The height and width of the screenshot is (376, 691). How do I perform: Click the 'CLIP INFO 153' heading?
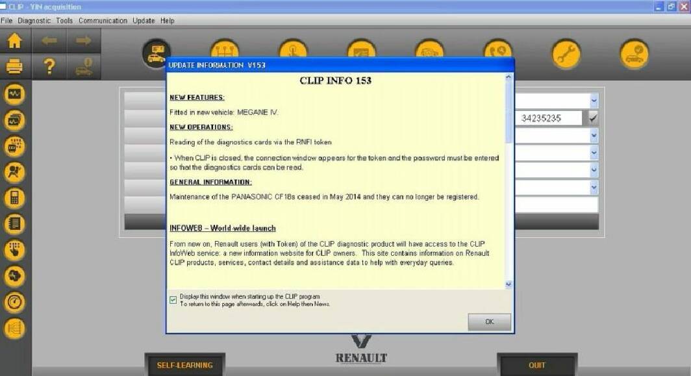click(335, 81)
